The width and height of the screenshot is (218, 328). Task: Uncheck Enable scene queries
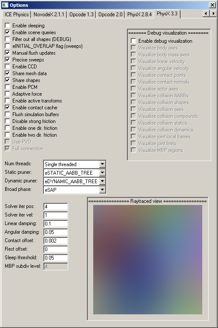click(8, 32)
